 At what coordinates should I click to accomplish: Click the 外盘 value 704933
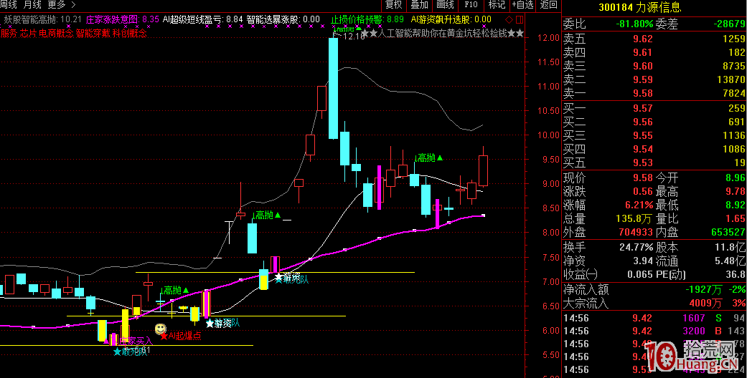(635, 232)
